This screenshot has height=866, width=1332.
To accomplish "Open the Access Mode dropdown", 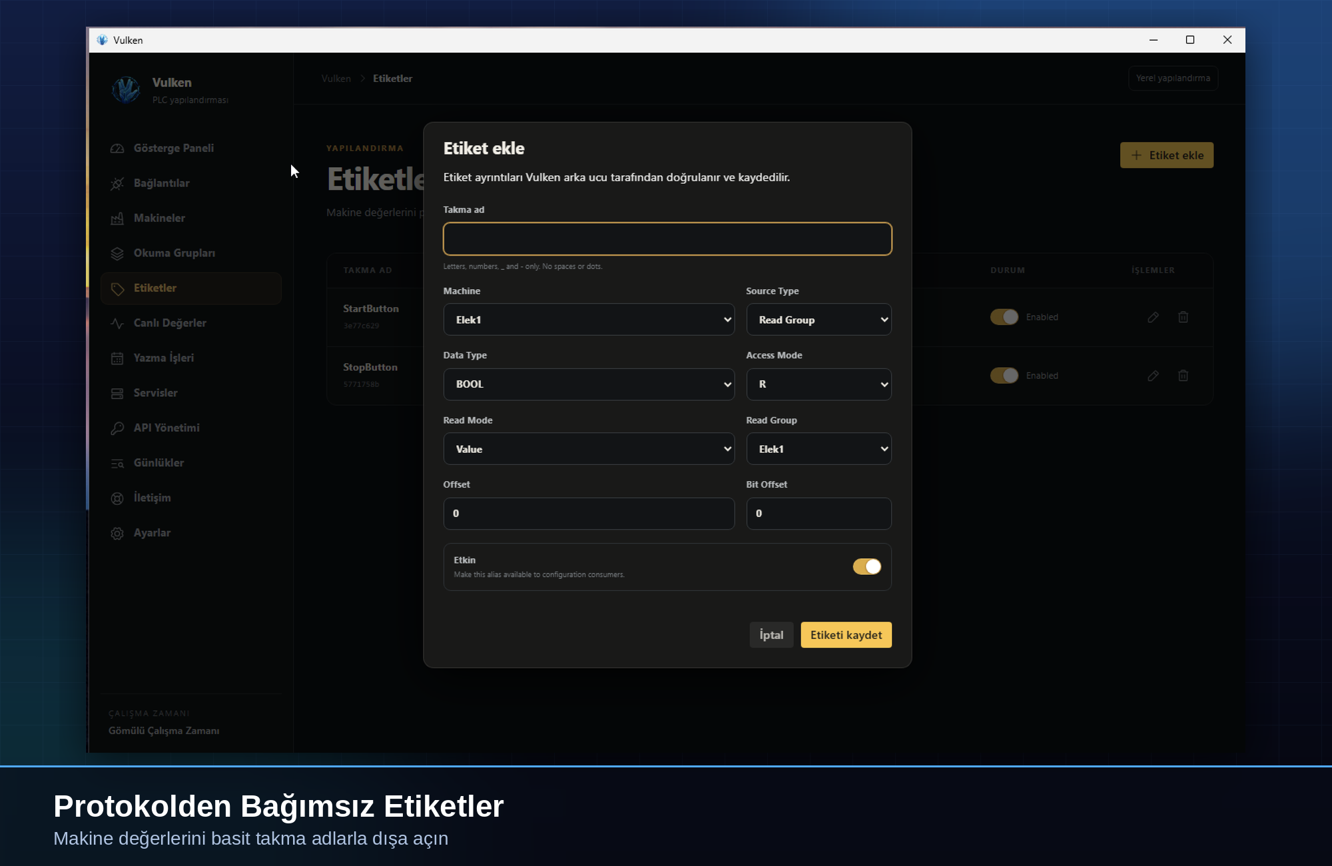I will tap(819, 384).
